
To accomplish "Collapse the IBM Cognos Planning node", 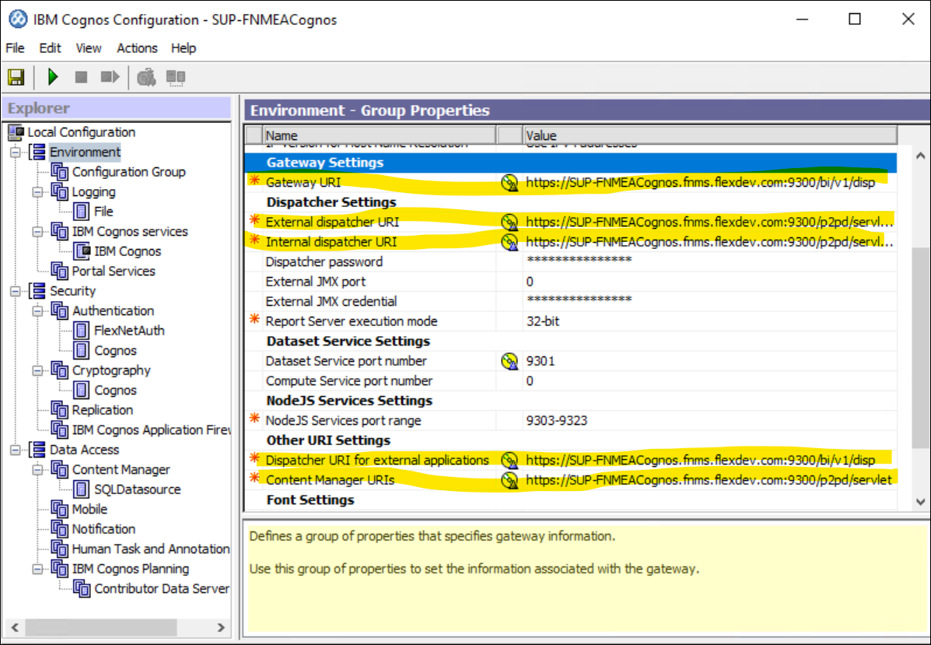I will 37,569.
